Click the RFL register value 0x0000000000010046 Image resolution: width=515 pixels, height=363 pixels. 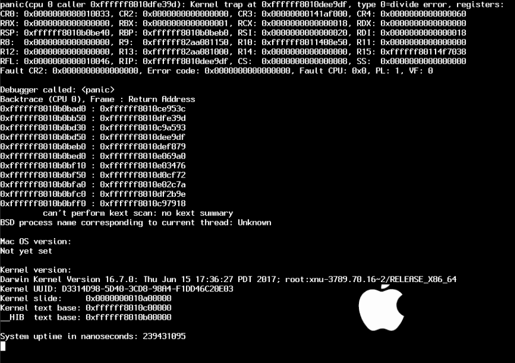66,62
